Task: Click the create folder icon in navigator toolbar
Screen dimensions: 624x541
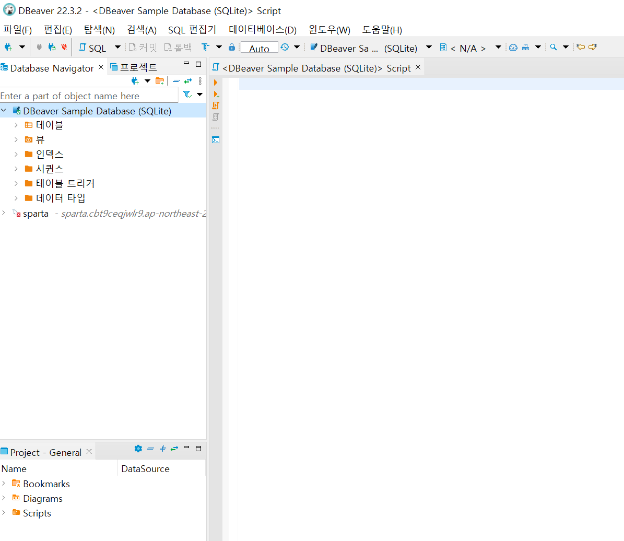Action: (x=160, y=81)
